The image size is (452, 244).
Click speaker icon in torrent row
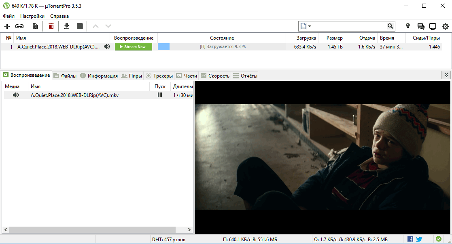tap(107, 46)
